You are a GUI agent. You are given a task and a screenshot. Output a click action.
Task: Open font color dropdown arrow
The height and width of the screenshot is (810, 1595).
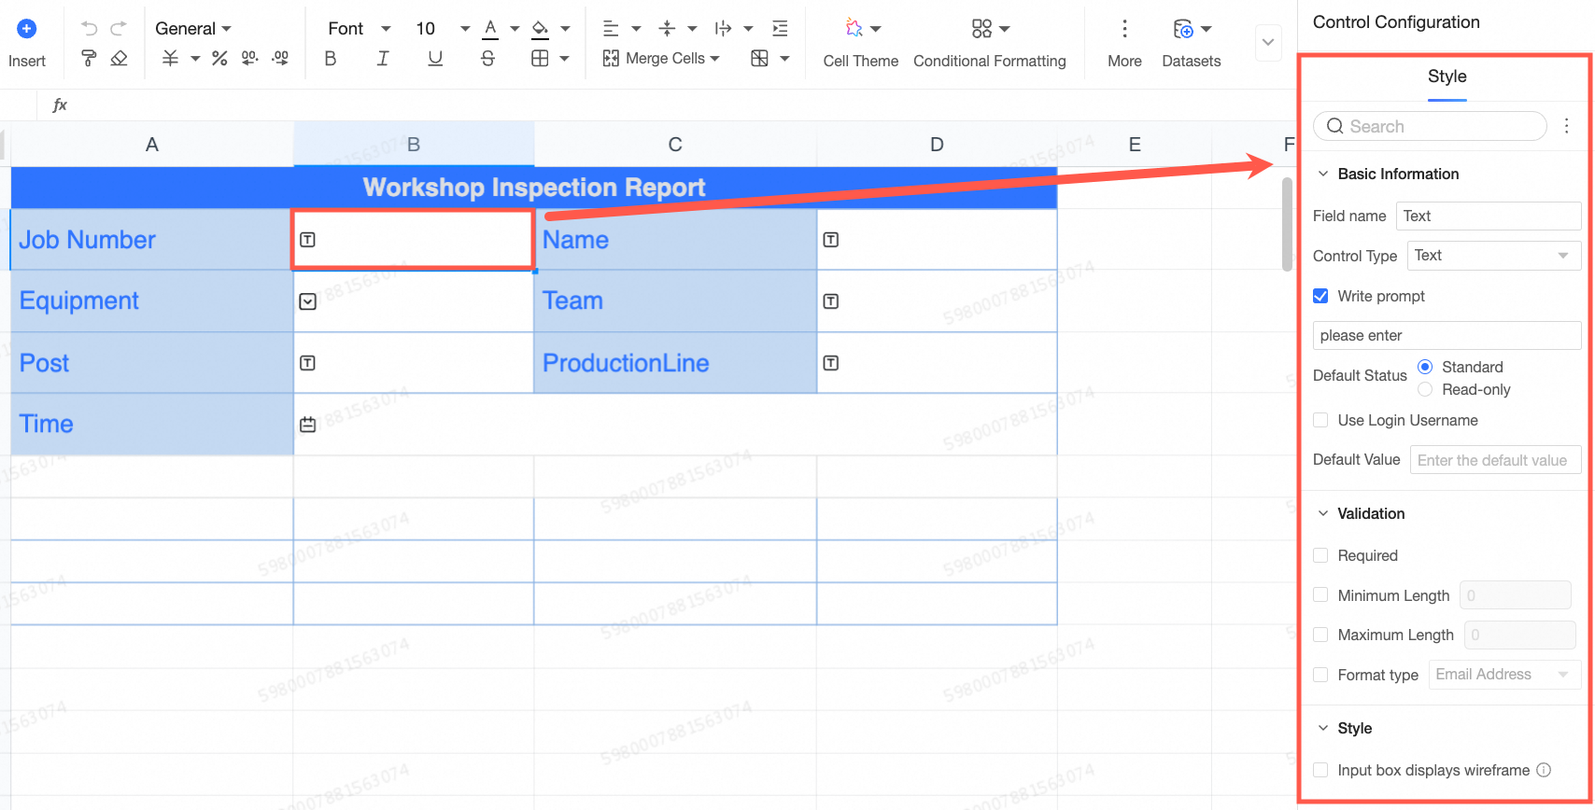[515, 29]
